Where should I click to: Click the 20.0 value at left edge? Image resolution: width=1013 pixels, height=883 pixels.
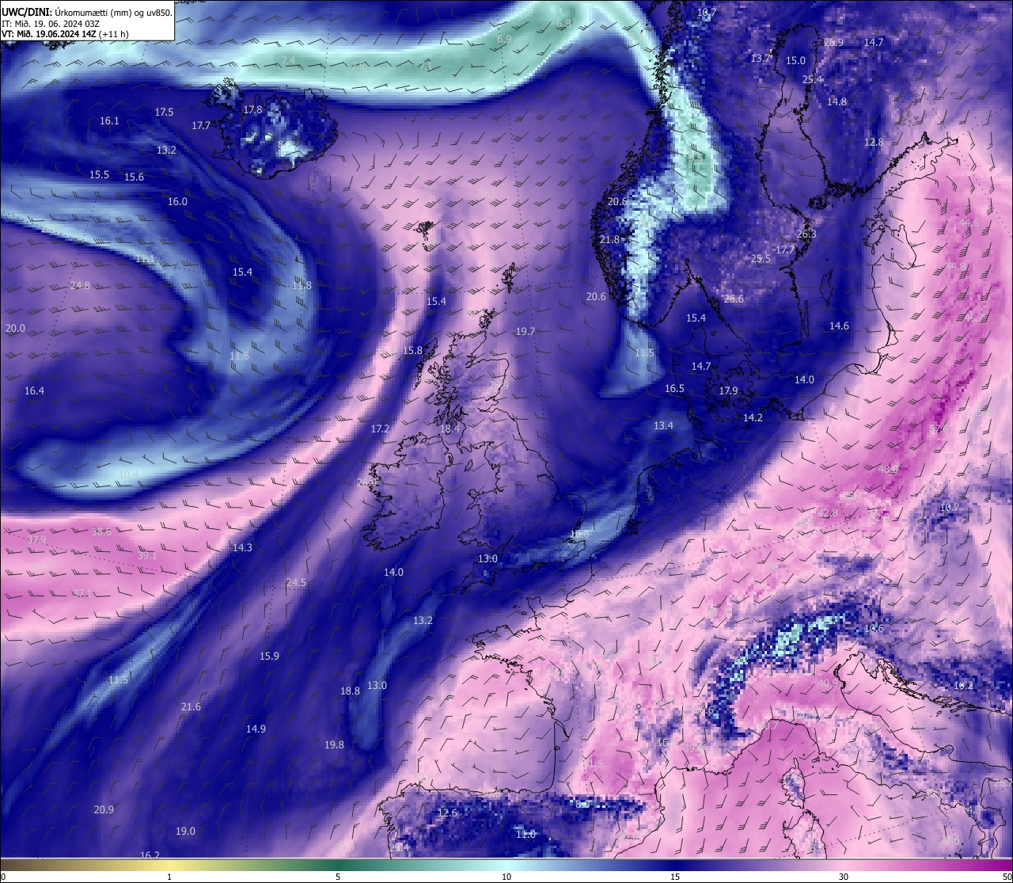tap(15, 329)
